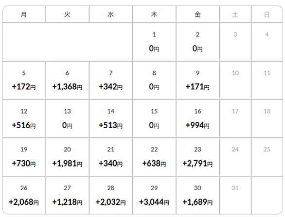Select day 27 cell with +1,218円
The width and height of the screenshot is (285, 217).
[68, 195]
